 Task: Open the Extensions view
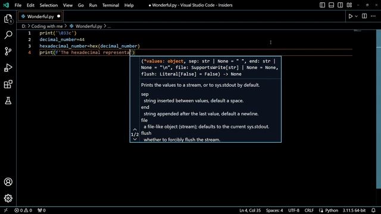point(8,84)
